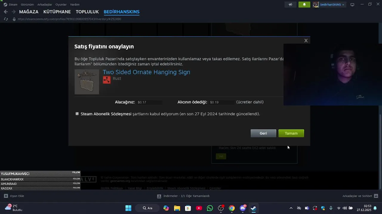Expand hidden system tray icons chevron

click(x=291, y=208)
